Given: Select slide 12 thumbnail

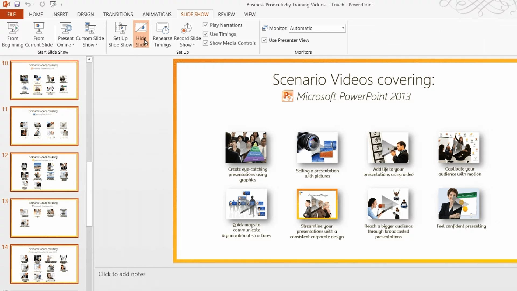Looking at the screenshot, I should pos(44,172).
